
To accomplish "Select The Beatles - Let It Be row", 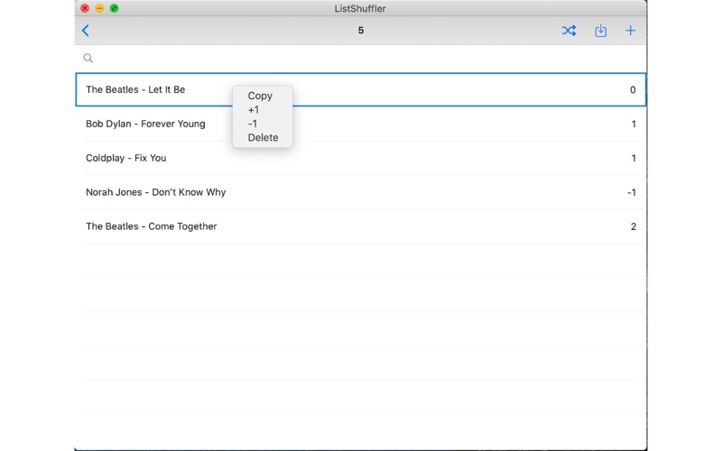I will click(360, 89).
